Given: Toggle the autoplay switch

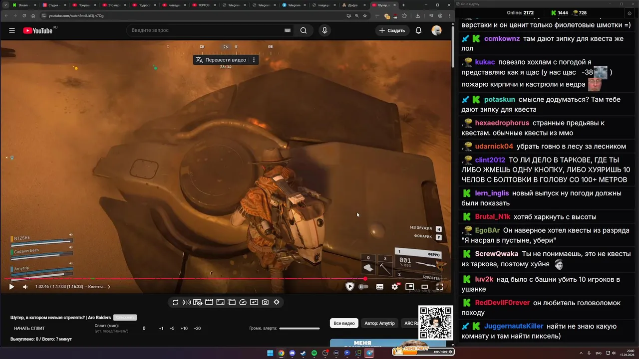Looking at the screenshot, I should [x=363, y=287].
